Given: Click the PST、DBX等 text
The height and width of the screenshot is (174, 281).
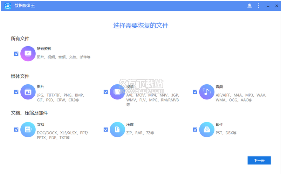Looking at the screenshot, I should point(226,133).
